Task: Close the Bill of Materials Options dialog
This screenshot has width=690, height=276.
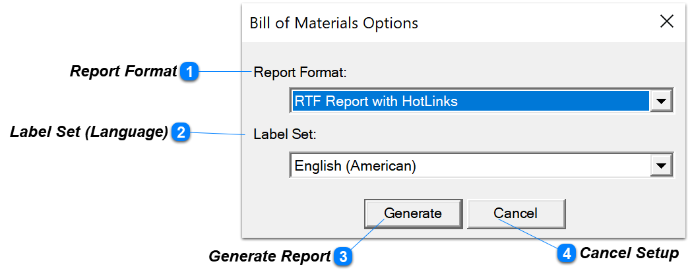Action: (x=667, y=22)
